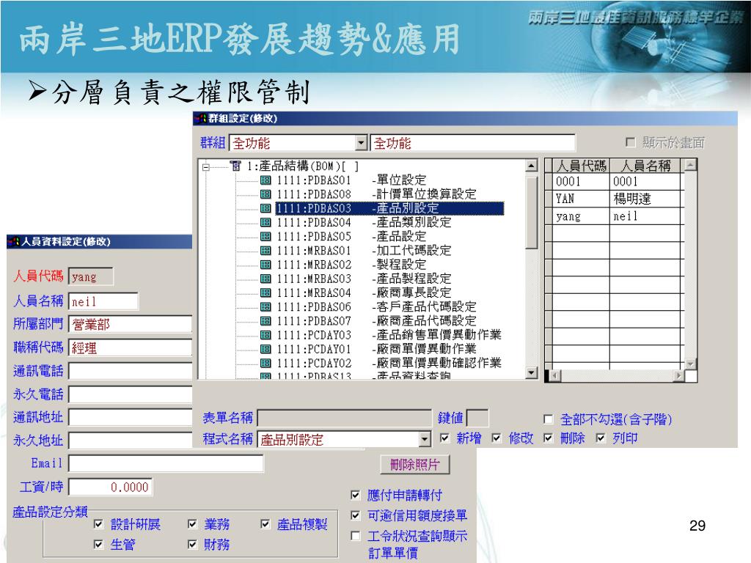The height and width of the screenshot is (563, 751).
Task: Click the personnel grid up scroll arrow
Action: pyautogui.click(x=690, y=165)
